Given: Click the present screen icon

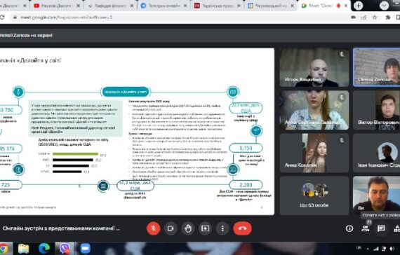Looking at the screenshot, I should pos(205,228).
